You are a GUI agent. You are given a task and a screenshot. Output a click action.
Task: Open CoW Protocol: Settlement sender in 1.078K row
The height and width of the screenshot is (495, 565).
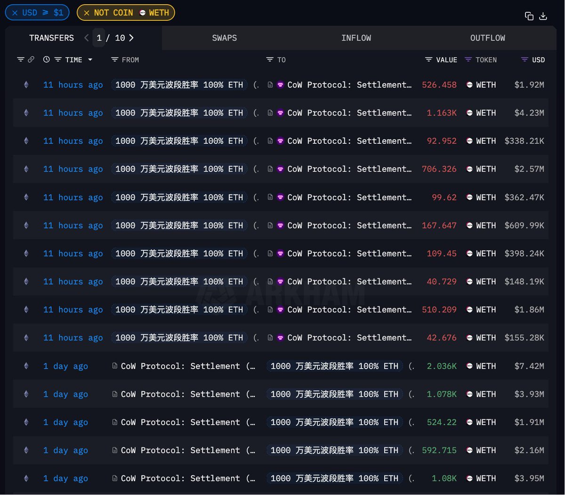tap(188, 394)
